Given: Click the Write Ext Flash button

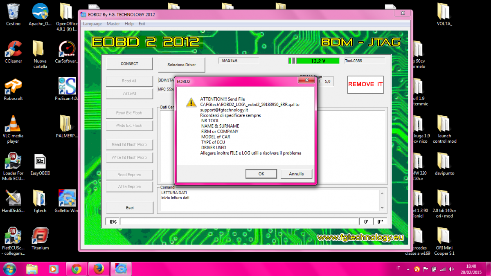Looking at the screenshot, I should point(129,126).
